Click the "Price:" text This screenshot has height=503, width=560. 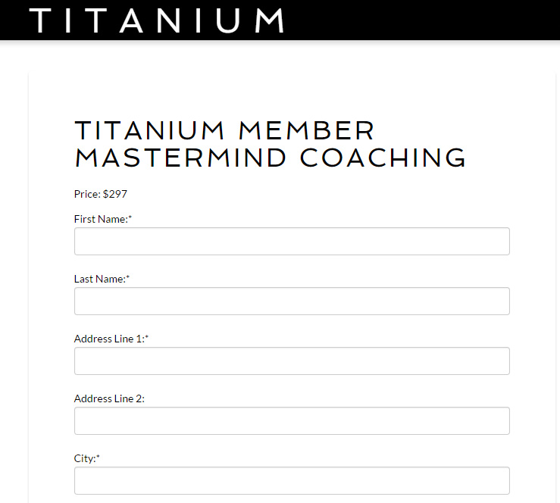[87, 194]
